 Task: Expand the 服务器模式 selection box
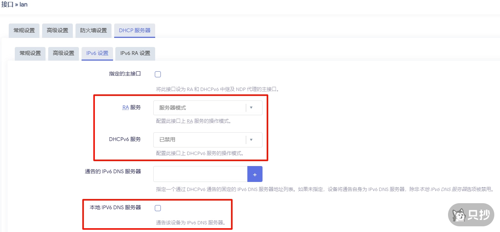point(208,108)
